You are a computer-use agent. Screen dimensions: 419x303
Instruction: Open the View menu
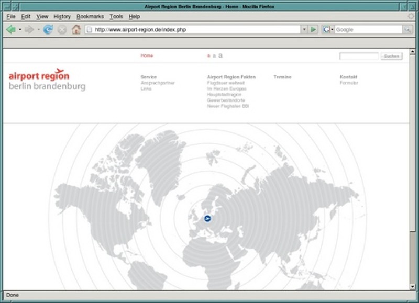click(x=42, y=17)
